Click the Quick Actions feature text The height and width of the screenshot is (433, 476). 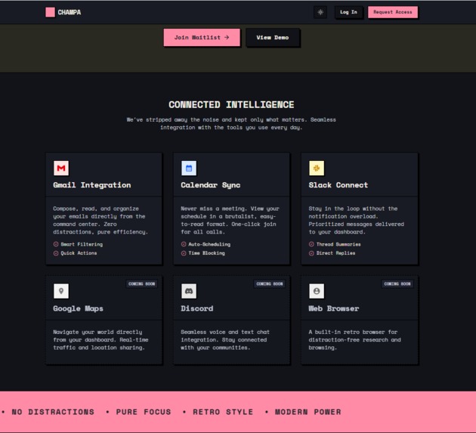(79, 253)
